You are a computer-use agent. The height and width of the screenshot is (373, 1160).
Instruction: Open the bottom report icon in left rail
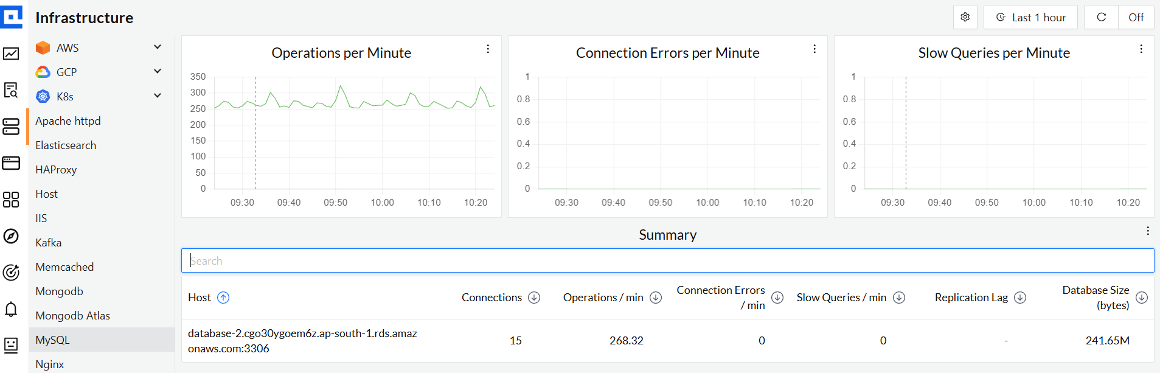tap(11, 346)
